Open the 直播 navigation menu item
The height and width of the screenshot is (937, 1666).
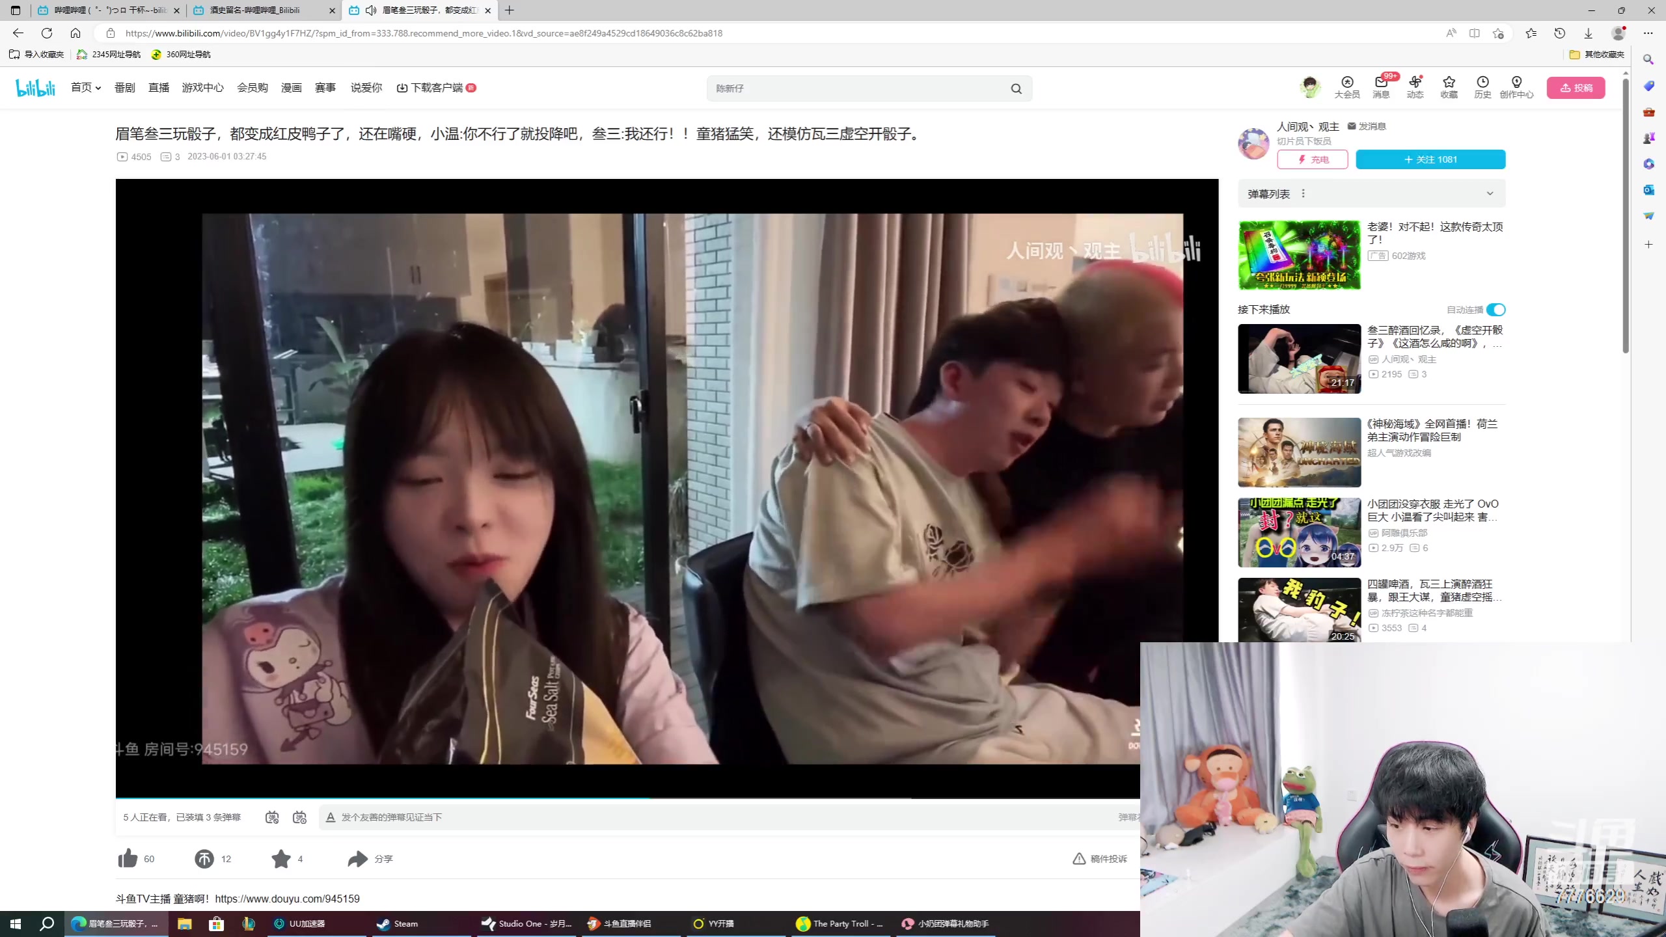pos(158,87)
